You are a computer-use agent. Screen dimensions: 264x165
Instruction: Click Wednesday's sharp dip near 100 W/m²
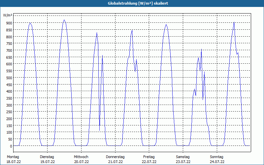pos(100,130)
